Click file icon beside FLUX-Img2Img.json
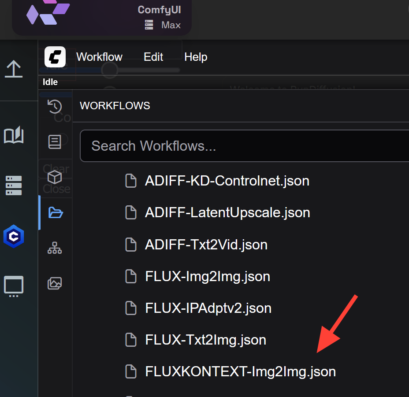This screenshot has width=409, height=397. click(x=131, y=277)
